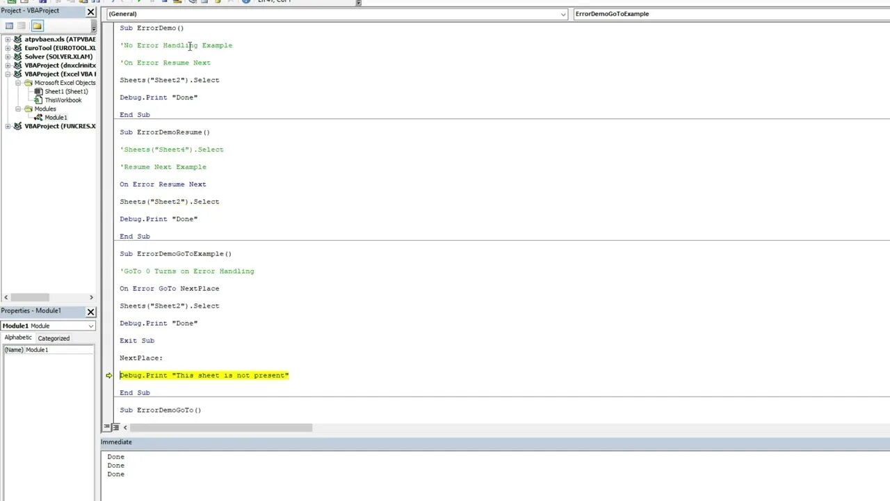Click 'Sub ErrorDemoGoToExample()' line
This screenshot has width=890, height=501.
coord(175,254)
